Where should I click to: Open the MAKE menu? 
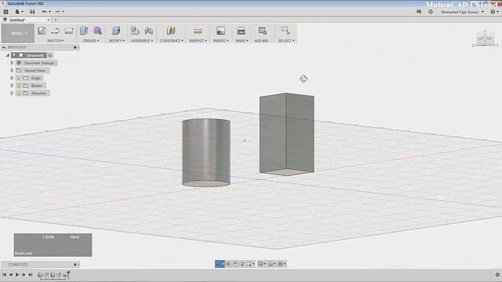[x=242, y=41]
